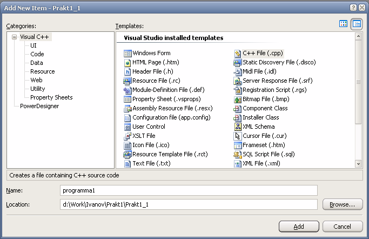Collapse the Visual C++ category node

click(x=15, y=37)
